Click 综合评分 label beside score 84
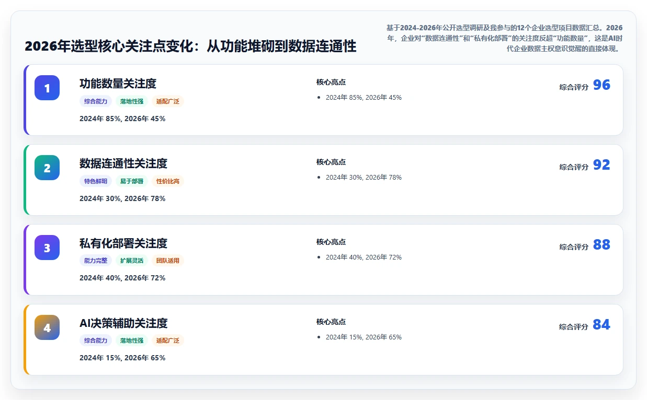The height and width of the screenshot is (400, 647). (574, 327)
